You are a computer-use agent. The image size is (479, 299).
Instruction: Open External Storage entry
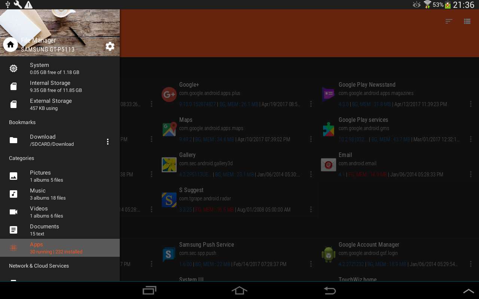click(x=60, y=104)
